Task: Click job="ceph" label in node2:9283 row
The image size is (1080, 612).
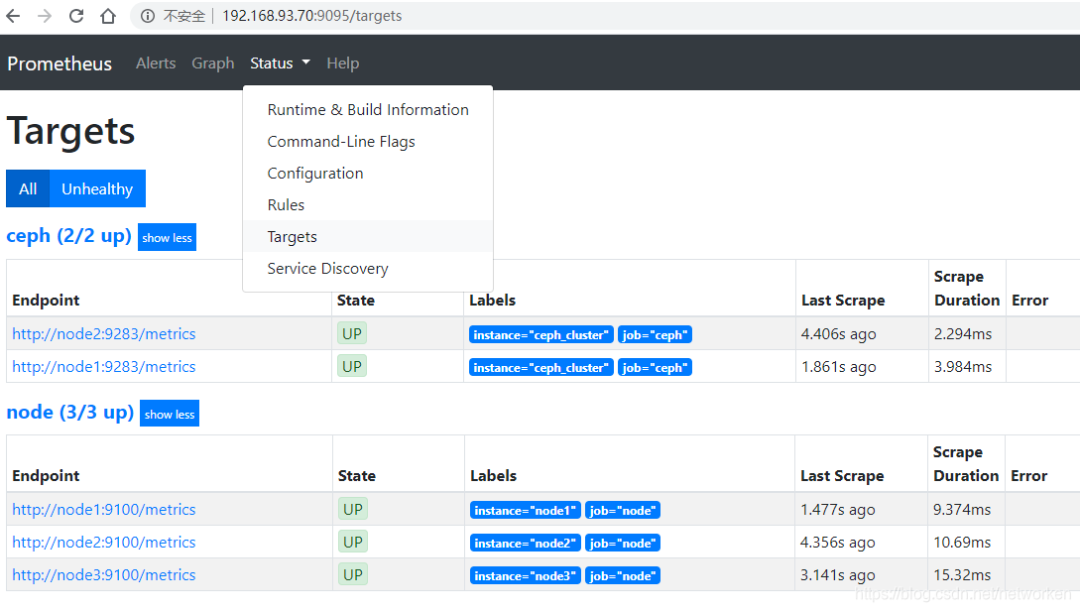Action: pos(655,335)
